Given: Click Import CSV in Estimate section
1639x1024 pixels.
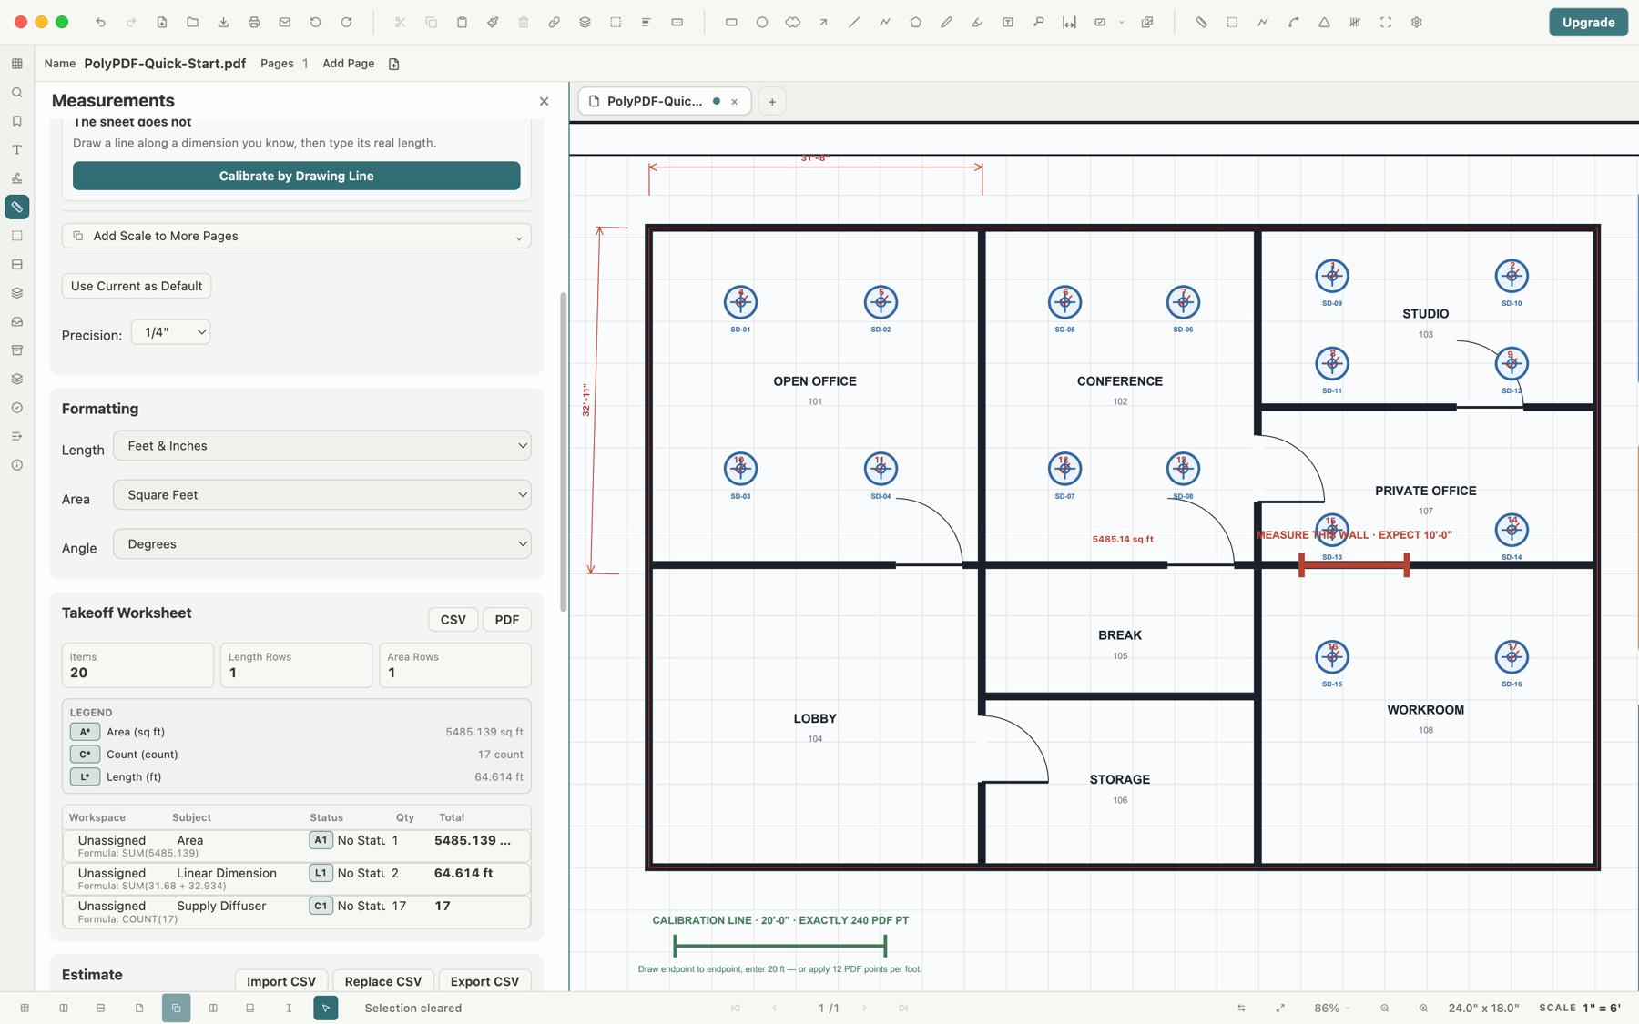Looking at the screenshot, I should pos(281,981).
